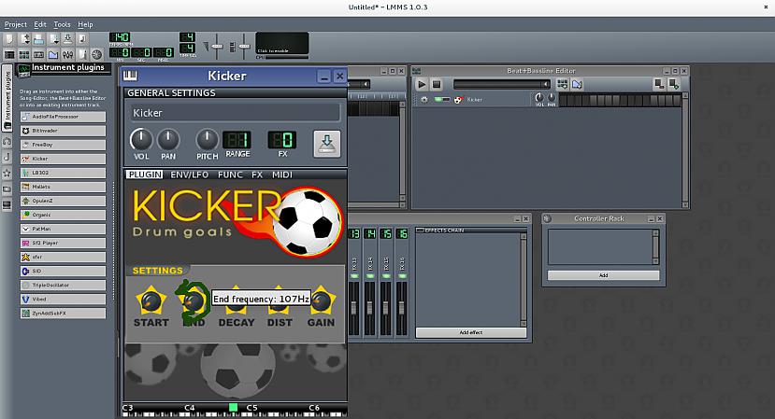Click time signature denominator display
The width and height of the screenshot is (775, 419).
(x=187, y=48)
